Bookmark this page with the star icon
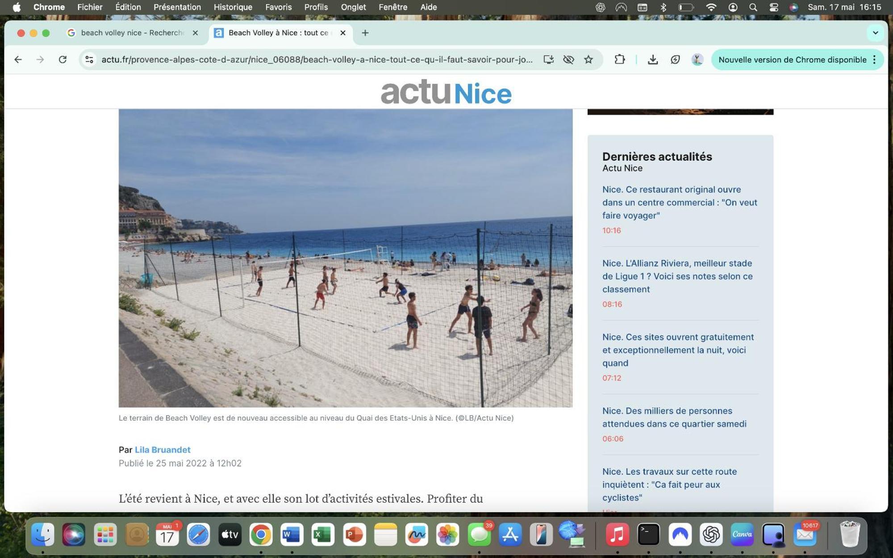Image resolution: width=893 pixels, height=558 pixels. [588, 59]
